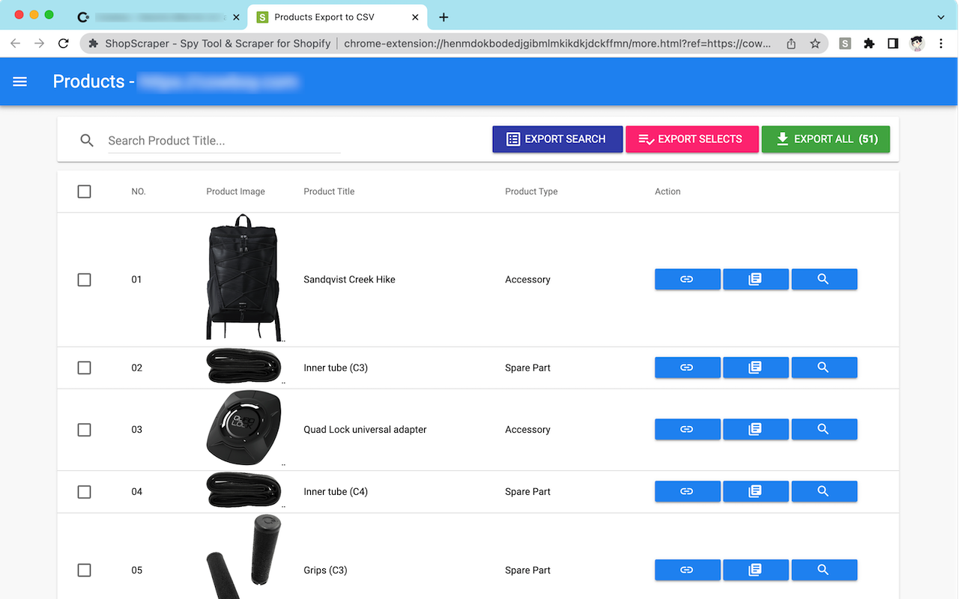The image size is (959, 599).
Task: Click the EXPORT ALL (51) button
Action: [826, 139]
